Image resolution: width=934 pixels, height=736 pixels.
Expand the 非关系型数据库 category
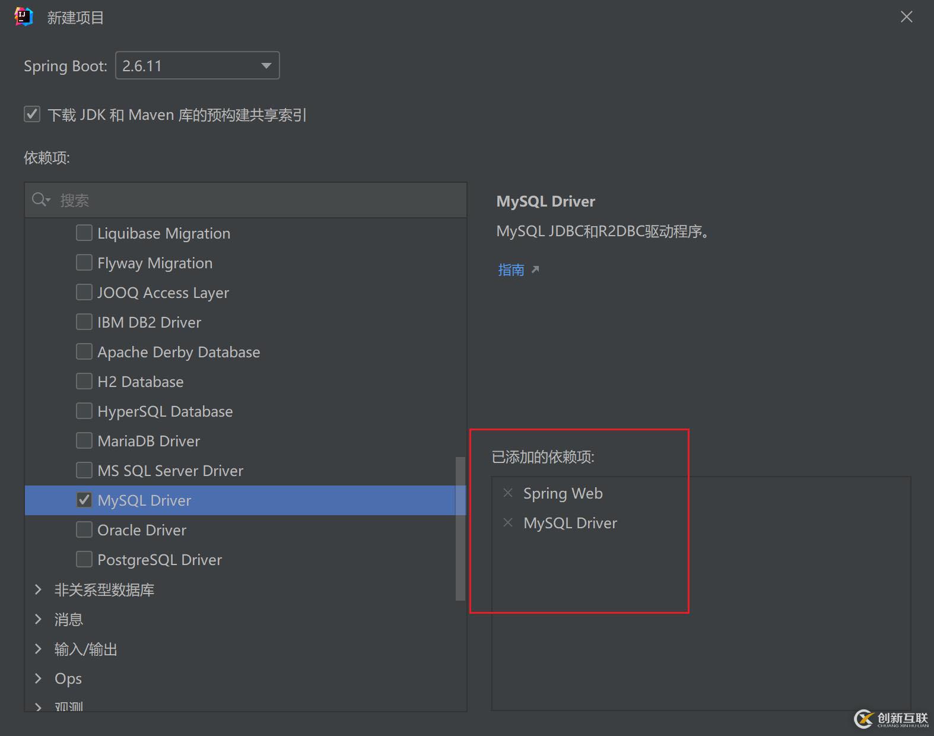[x=39, y=589]
